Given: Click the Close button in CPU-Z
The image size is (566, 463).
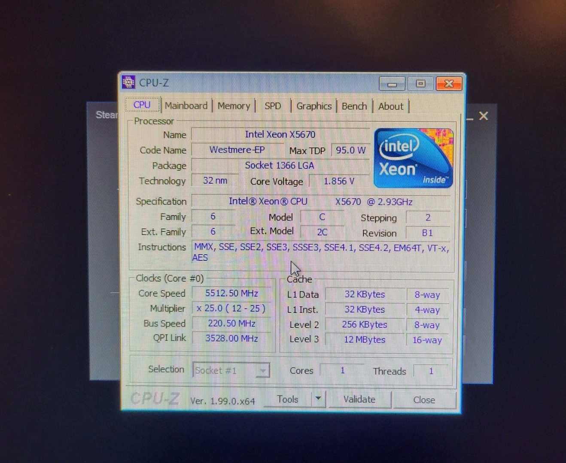Looking at the screenshot, I should click(424, 400).
